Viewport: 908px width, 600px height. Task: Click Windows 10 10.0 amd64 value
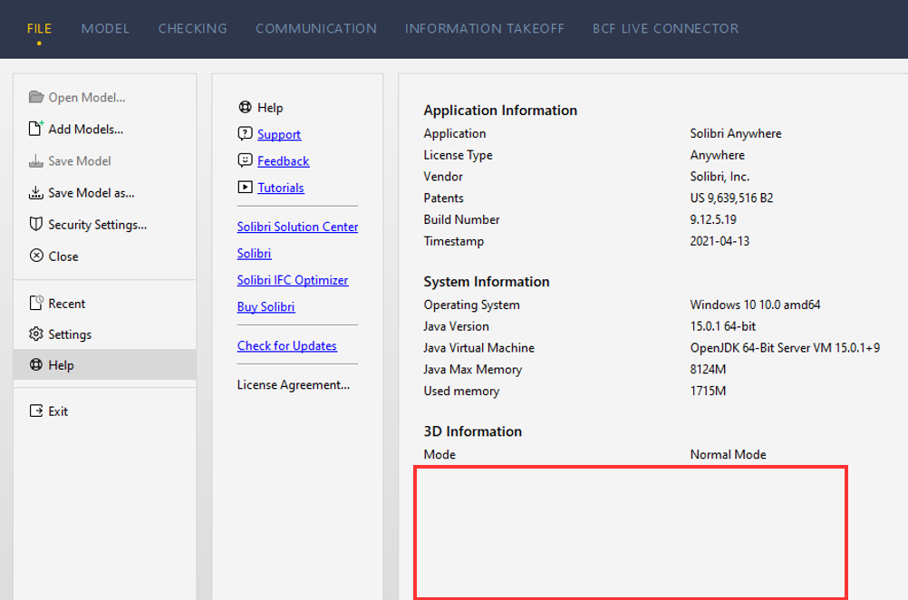click(755, 305)
